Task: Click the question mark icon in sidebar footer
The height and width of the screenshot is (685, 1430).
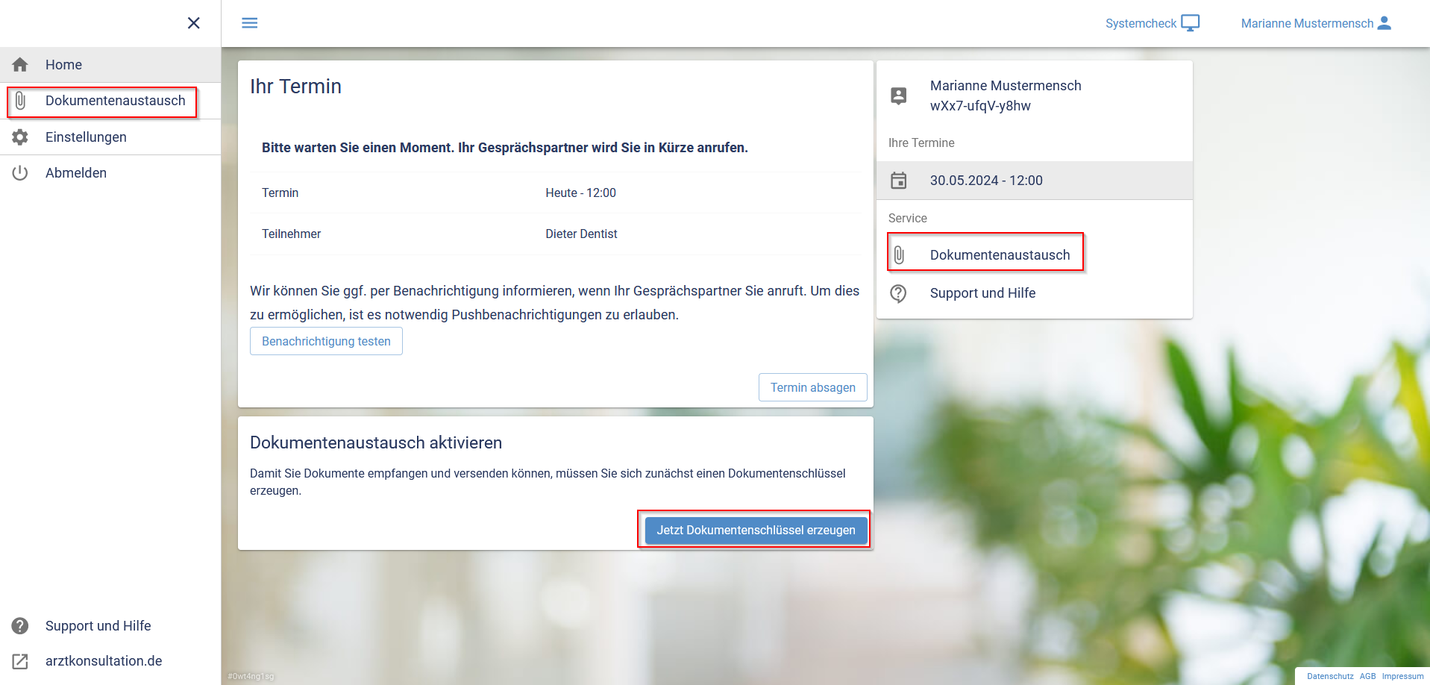Action: point(20,626)
